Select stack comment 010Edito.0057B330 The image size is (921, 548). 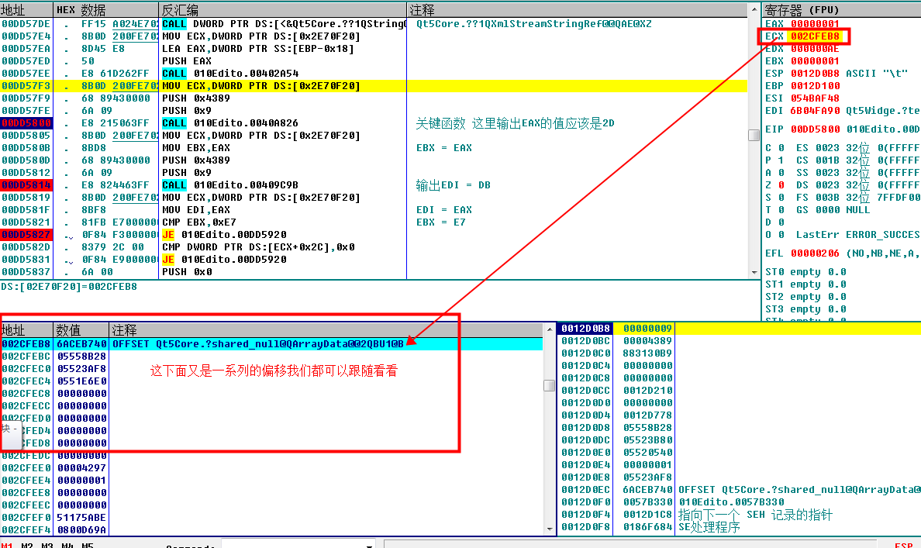click(x=731, y=502)
